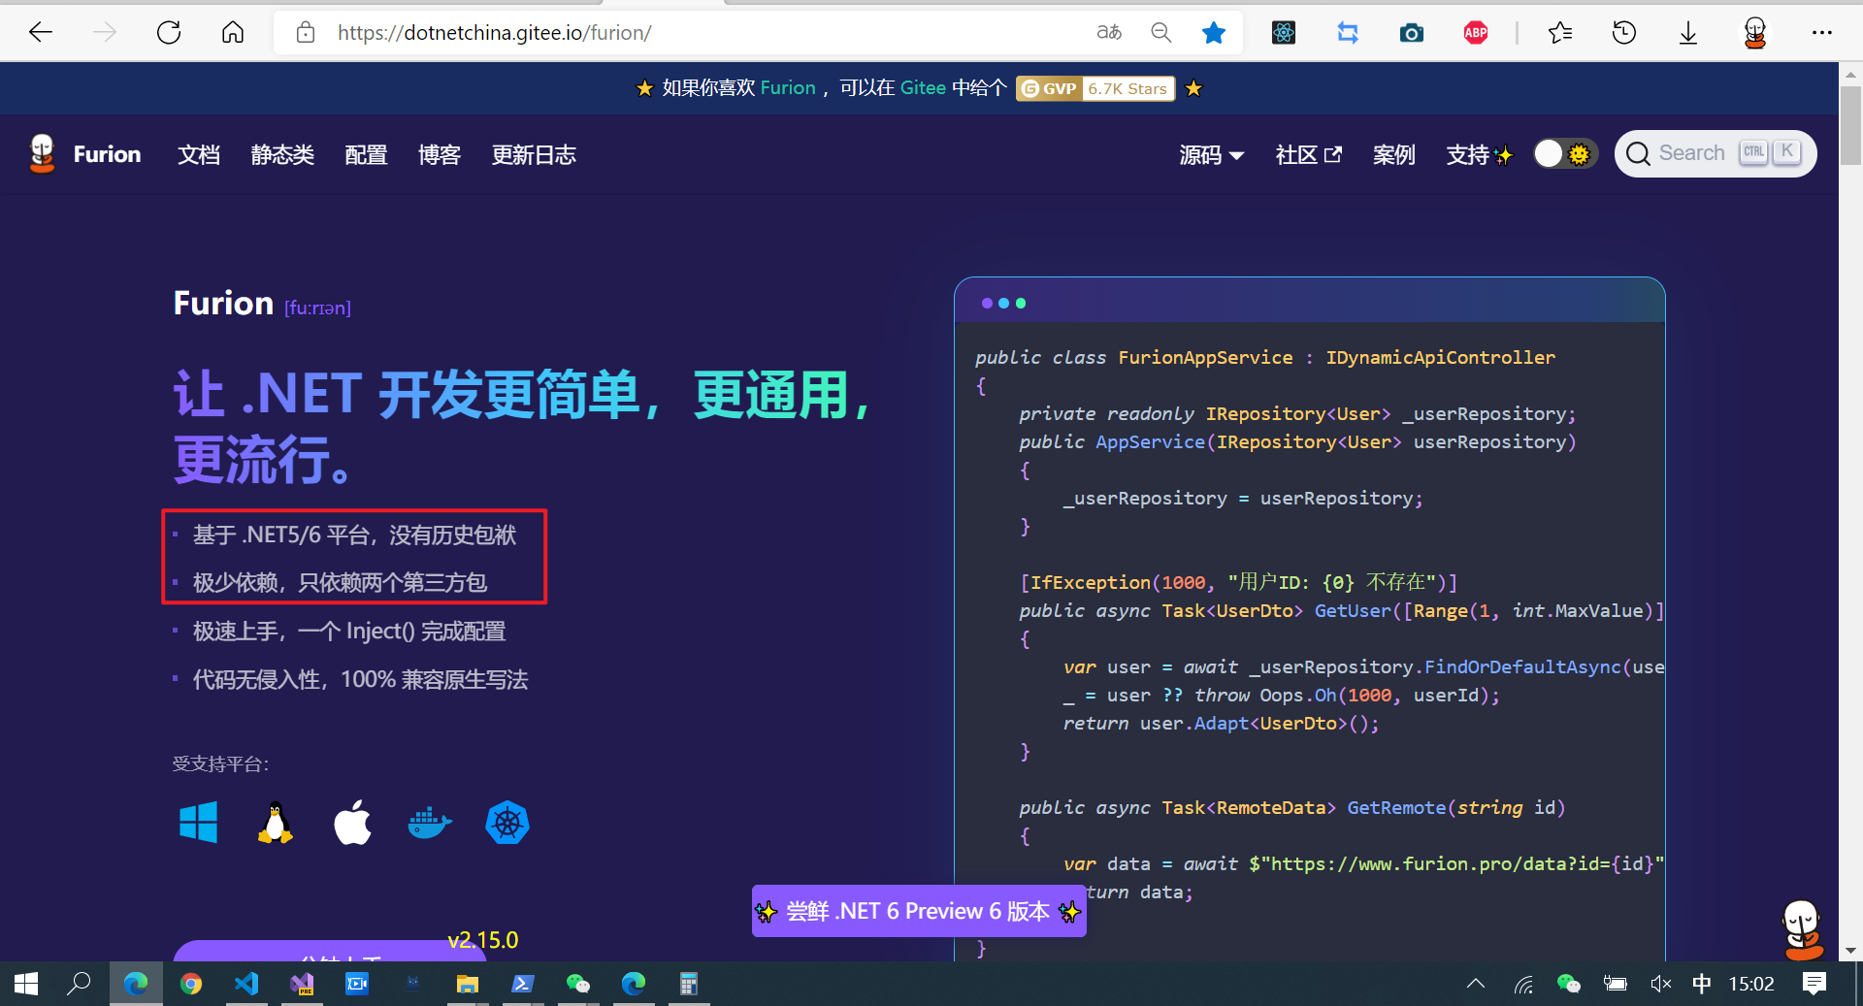1863x1006 pixels.
Task: Click the blue sync arrows extension icon
Action: [x=1348, y=33]
